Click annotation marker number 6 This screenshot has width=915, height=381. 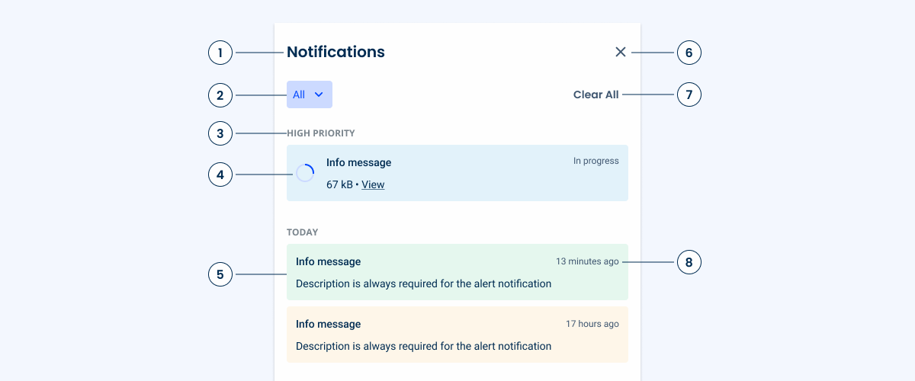689,53
